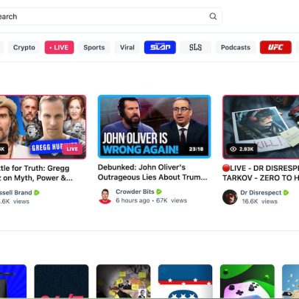Select the Crypto category filter
Image resolution: width=299 pixels, height=299 pixels.
tap(24, 47)
